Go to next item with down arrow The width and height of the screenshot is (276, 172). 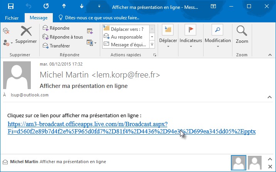coord(82,7)
